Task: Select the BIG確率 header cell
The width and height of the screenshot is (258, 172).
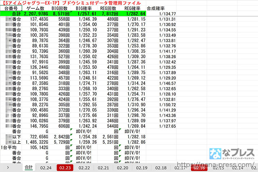Action: coord(84,8)
